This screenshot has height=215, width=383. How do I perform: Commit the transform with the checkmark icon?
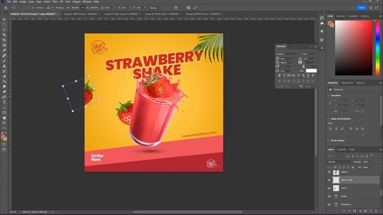pos(195,8)
